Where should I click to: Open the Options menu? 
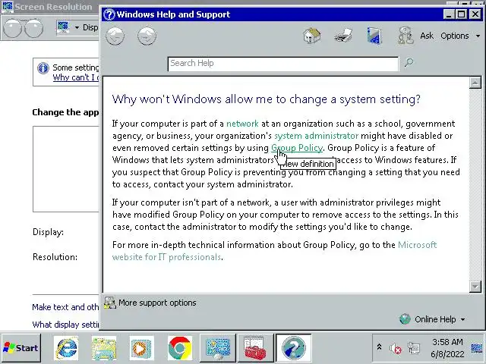[x=460, y=36]
